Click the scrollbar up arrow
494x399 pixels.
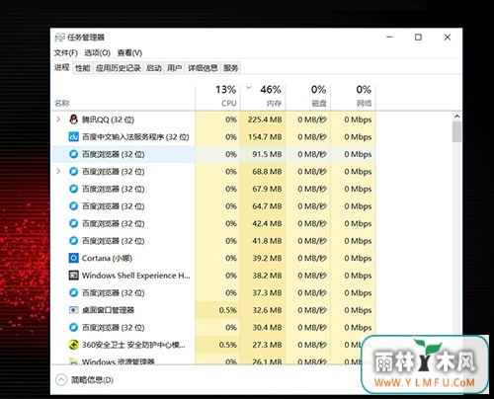[456, 117]
